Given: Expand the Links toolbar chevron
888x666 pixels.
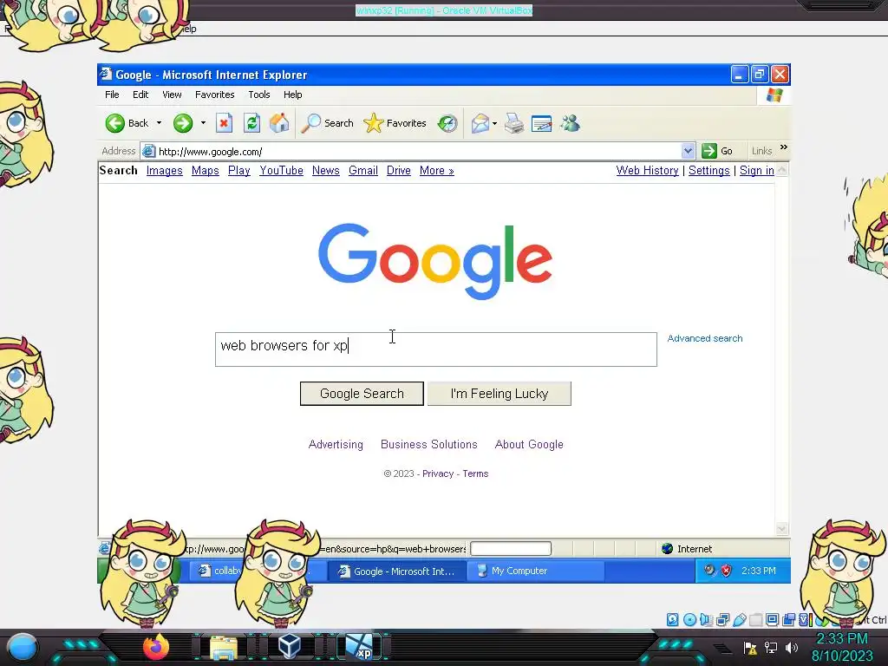Looking at the screenshot, I should click(x=784, y=147).
